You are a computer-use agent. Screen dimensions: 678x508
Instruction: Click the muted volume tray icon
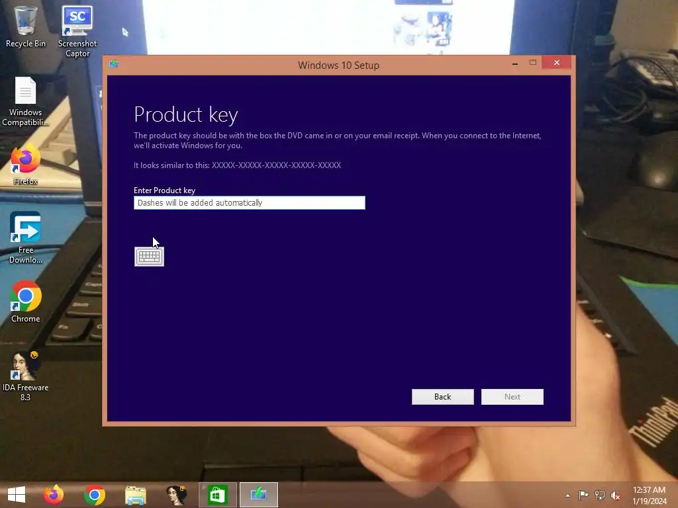click(x=615, y=495)
